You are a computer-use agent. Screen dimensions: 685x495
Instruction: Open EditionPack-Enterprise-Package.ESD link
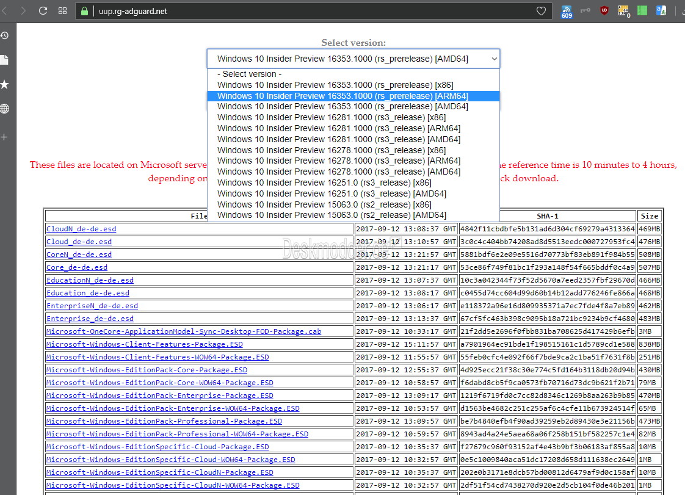(160, 396)
